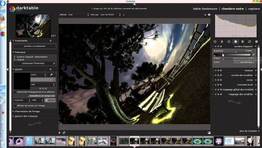Switch on the zones module power toggle
262x148 pixels.
point(213,80)
